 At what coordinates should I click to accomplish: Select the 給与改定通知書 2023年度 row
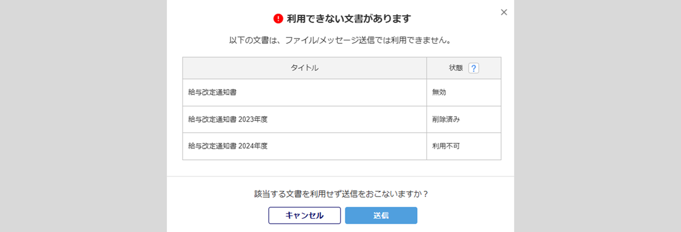point(228,119)
